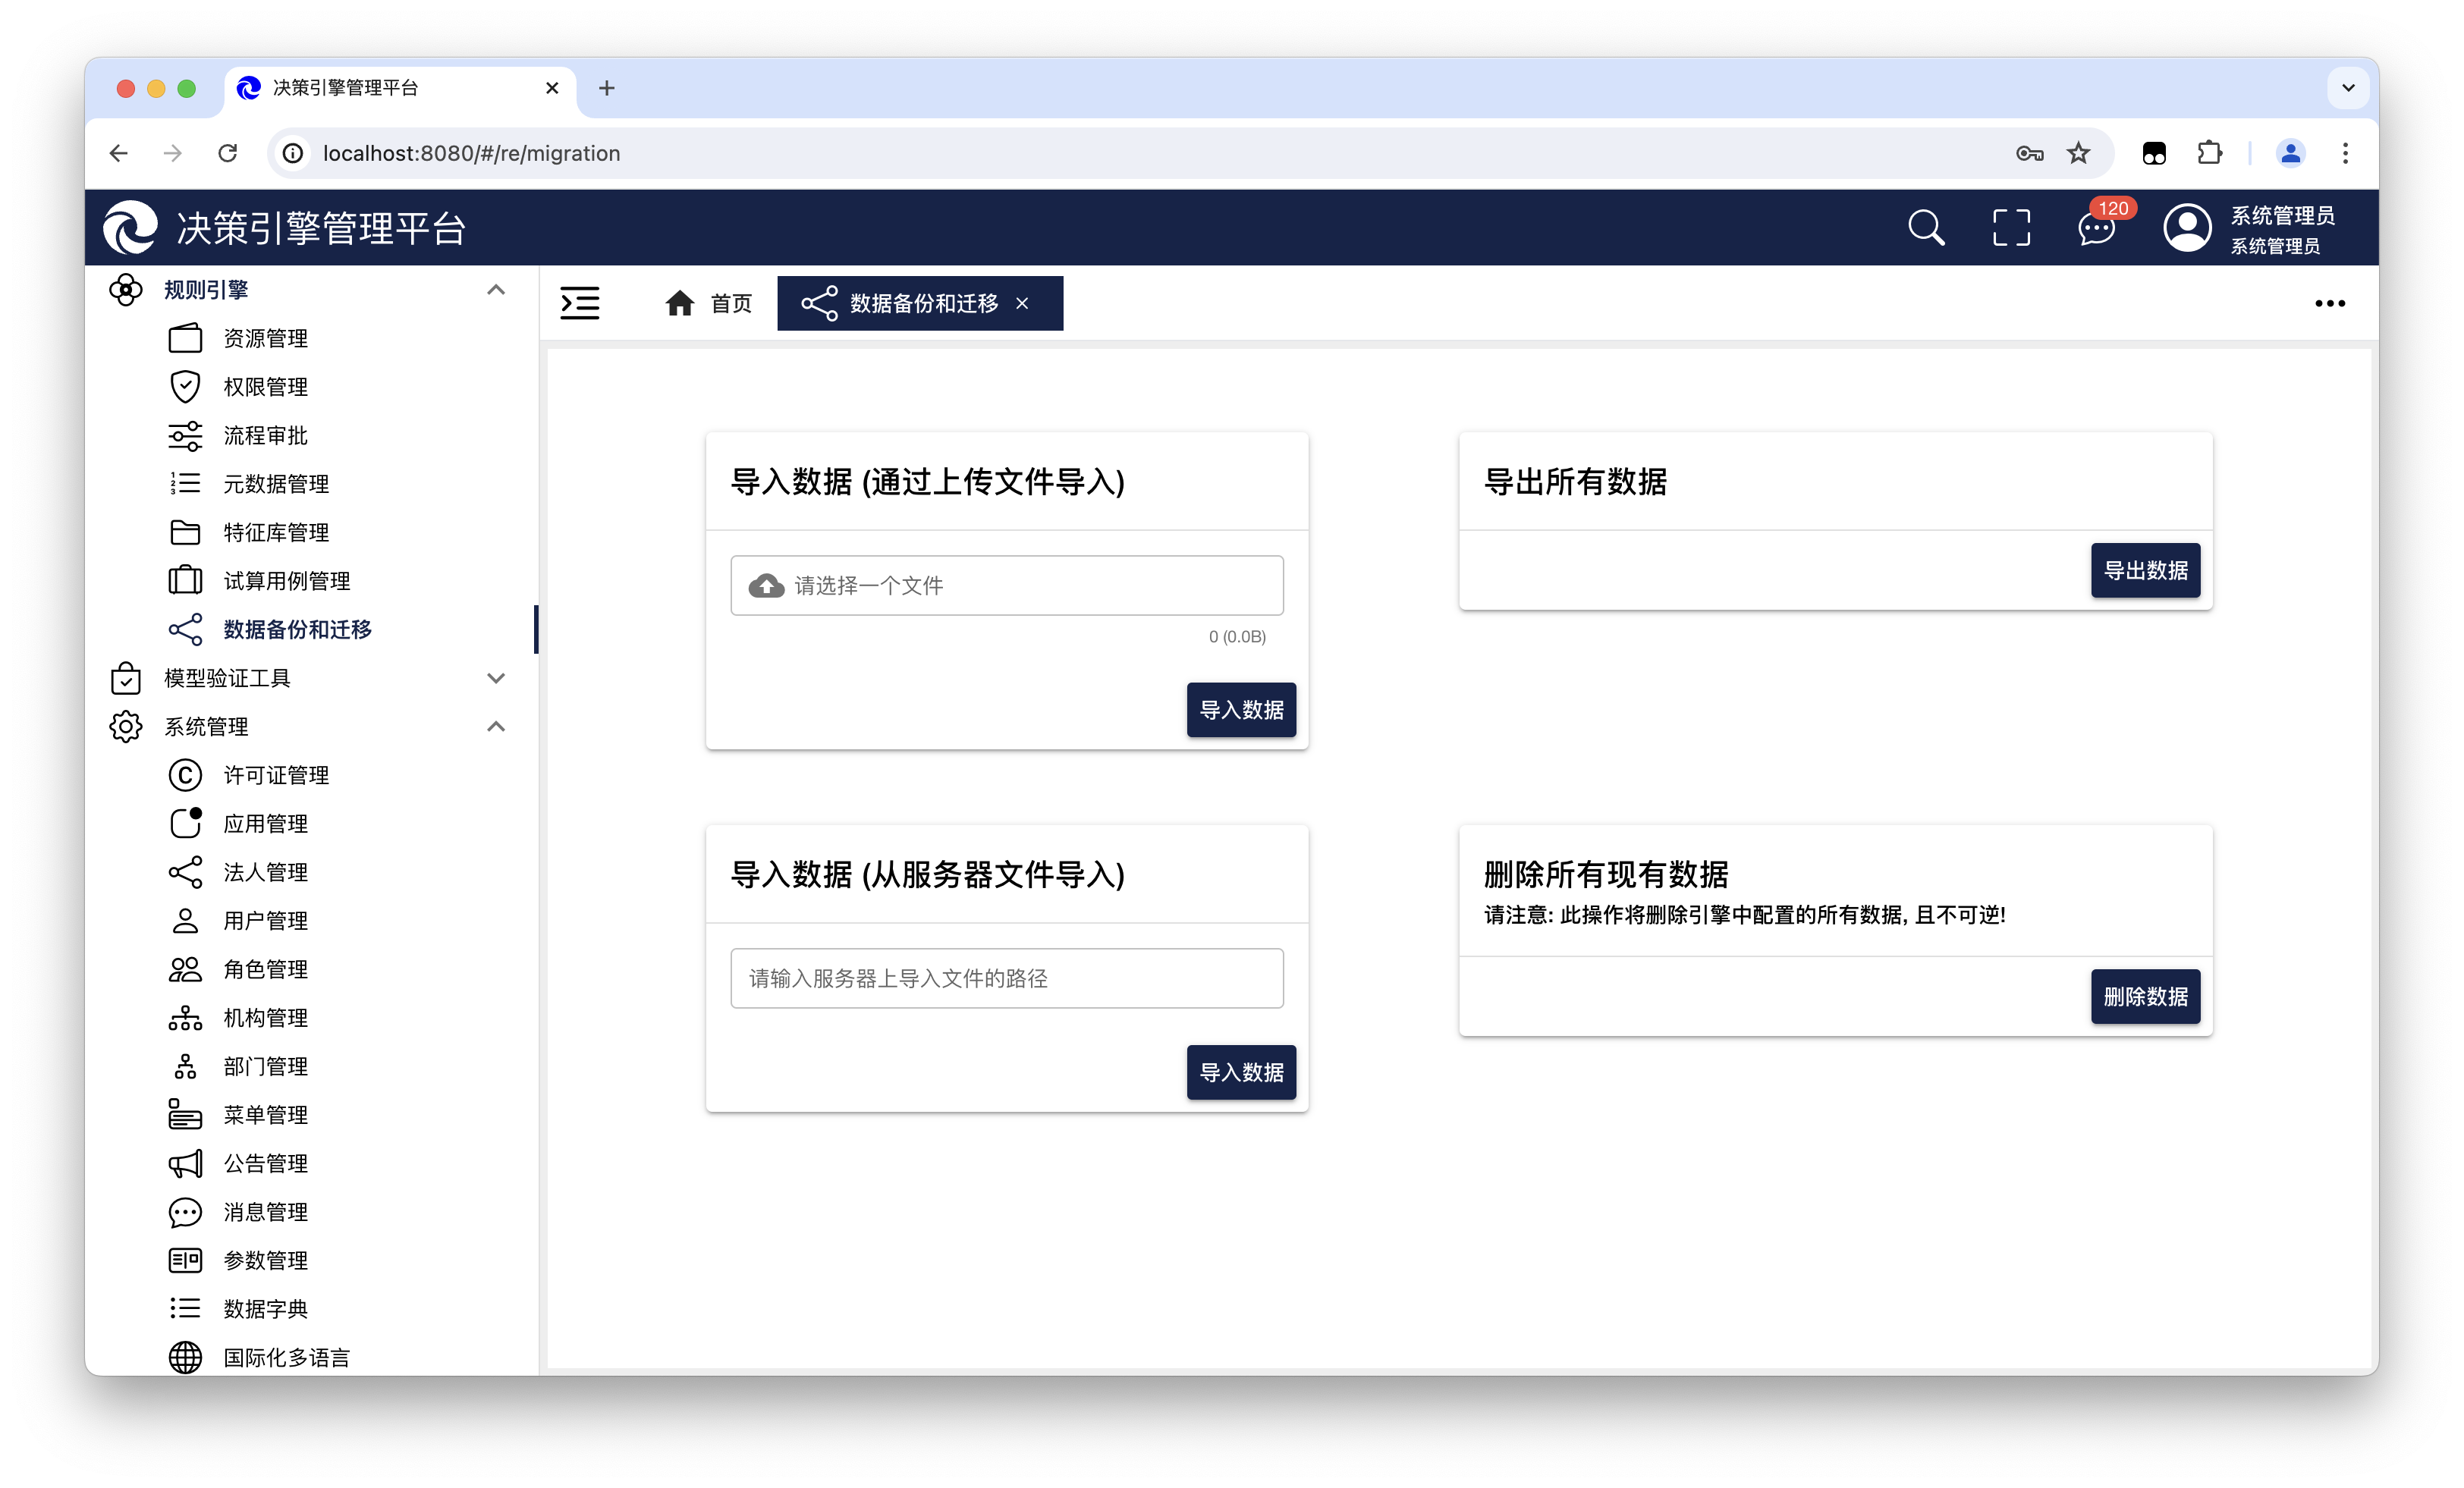2464x1488 pixels.
Task: Collapse the 规则引擎 menu section
Action: [495, 290]
